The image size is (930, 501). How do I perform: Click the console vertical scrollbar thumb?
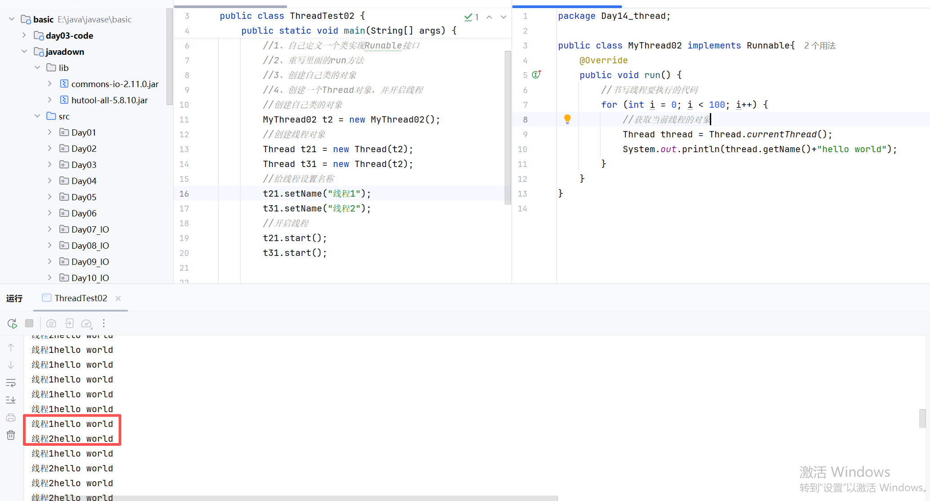tap(922, 418)
